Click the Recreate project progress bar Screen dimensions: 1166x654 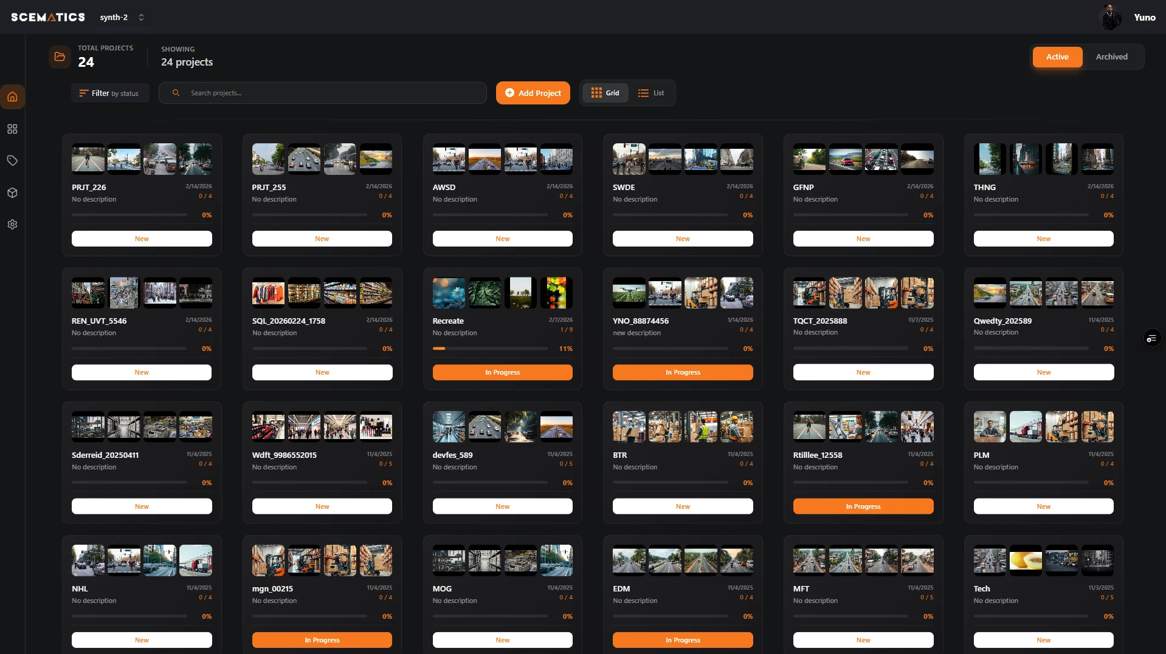(490, 349)
